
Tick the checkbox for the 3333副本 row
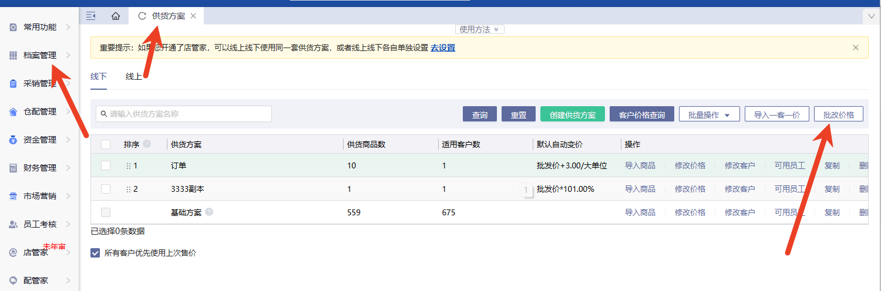point(106,189)
